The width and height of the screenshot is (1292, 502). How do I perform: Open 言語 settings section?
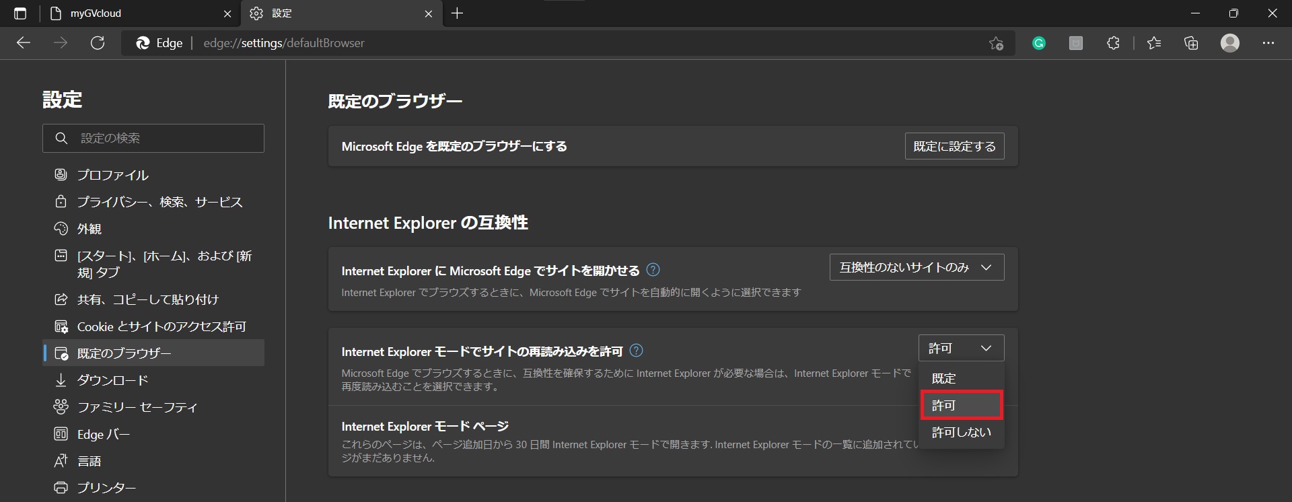[x=153, y=461]
